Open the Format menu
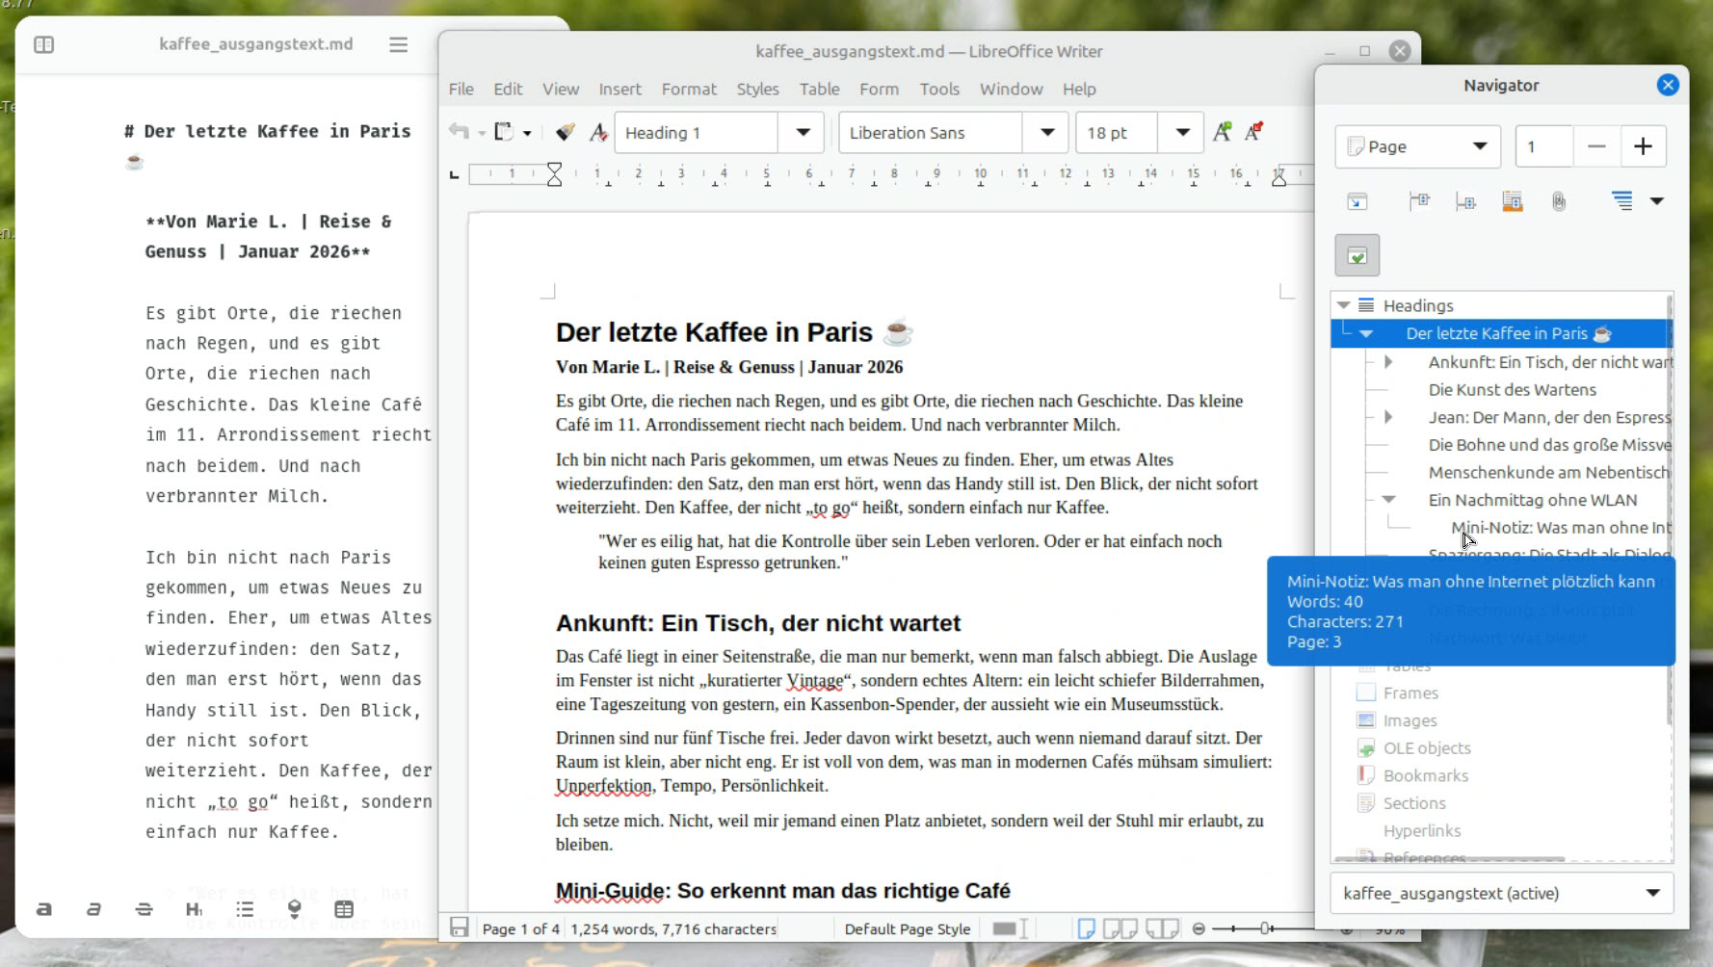The height and width of the screenshot is (967, 1713). point(688,89)
